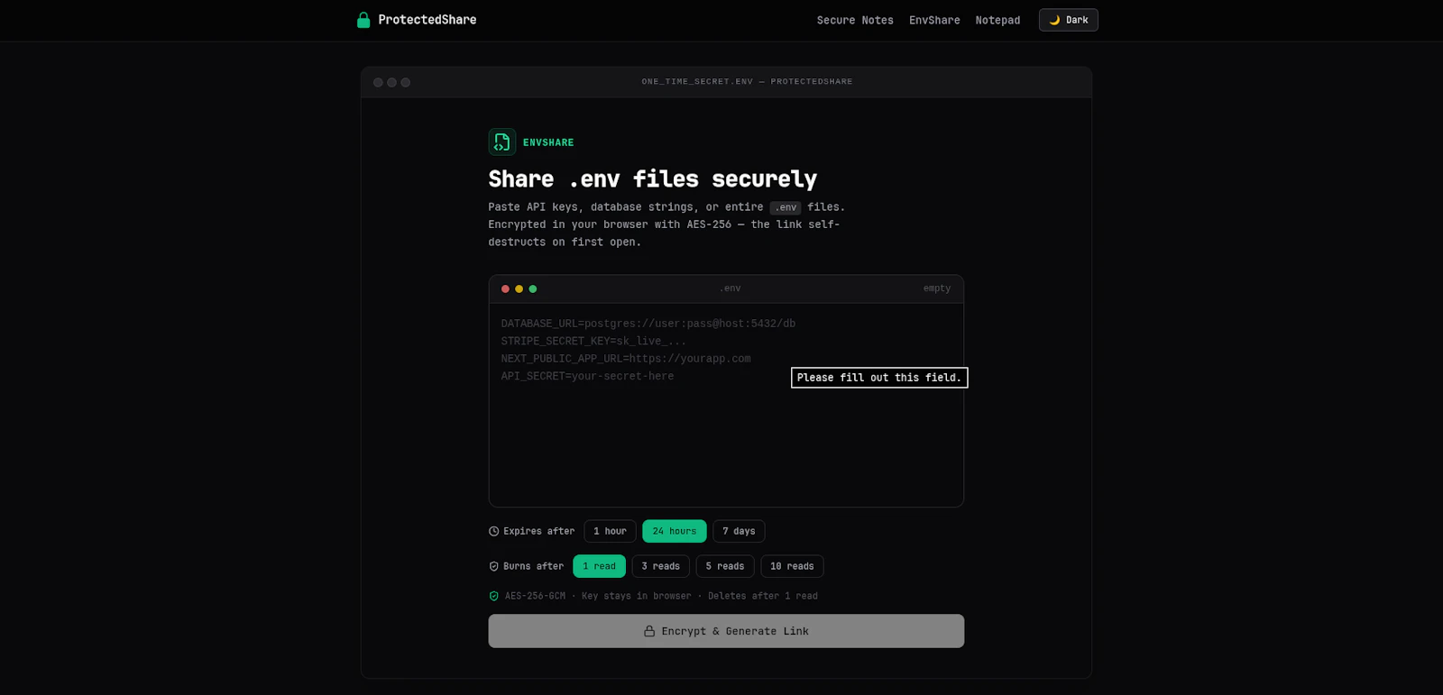Click the green ENVSHARE label
This screenshot has width=1443, height=695.
click(x=548, y=142)
